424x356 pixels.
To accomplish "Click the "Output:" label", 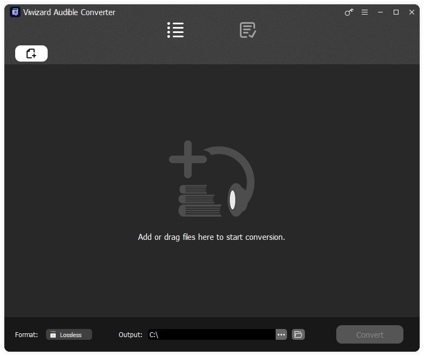I will 131,334.
